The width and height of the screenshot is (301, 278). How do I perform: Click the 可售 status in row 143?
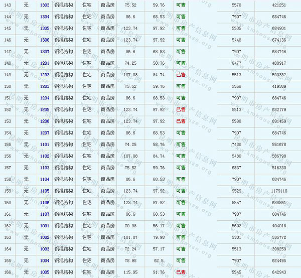(x=181, y=5)
